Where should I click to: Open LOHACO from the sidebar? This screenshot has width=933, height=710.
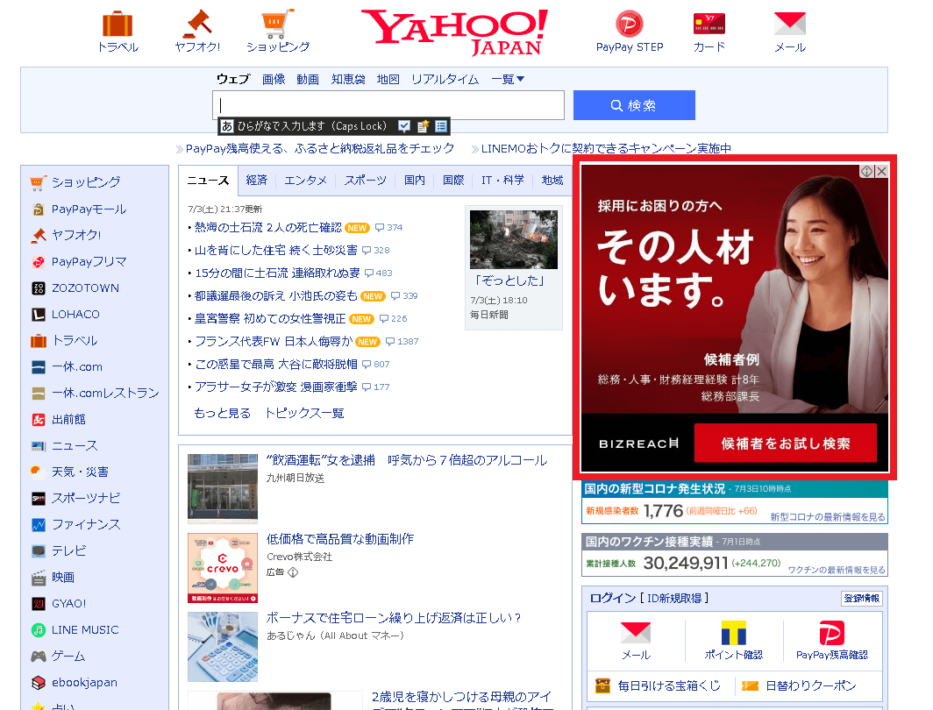pos(75,314)
